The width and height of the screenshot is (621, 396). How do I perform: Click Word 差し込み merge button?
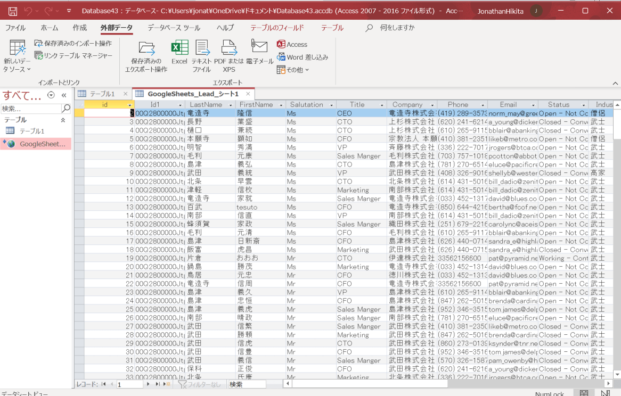coord(302,57)
